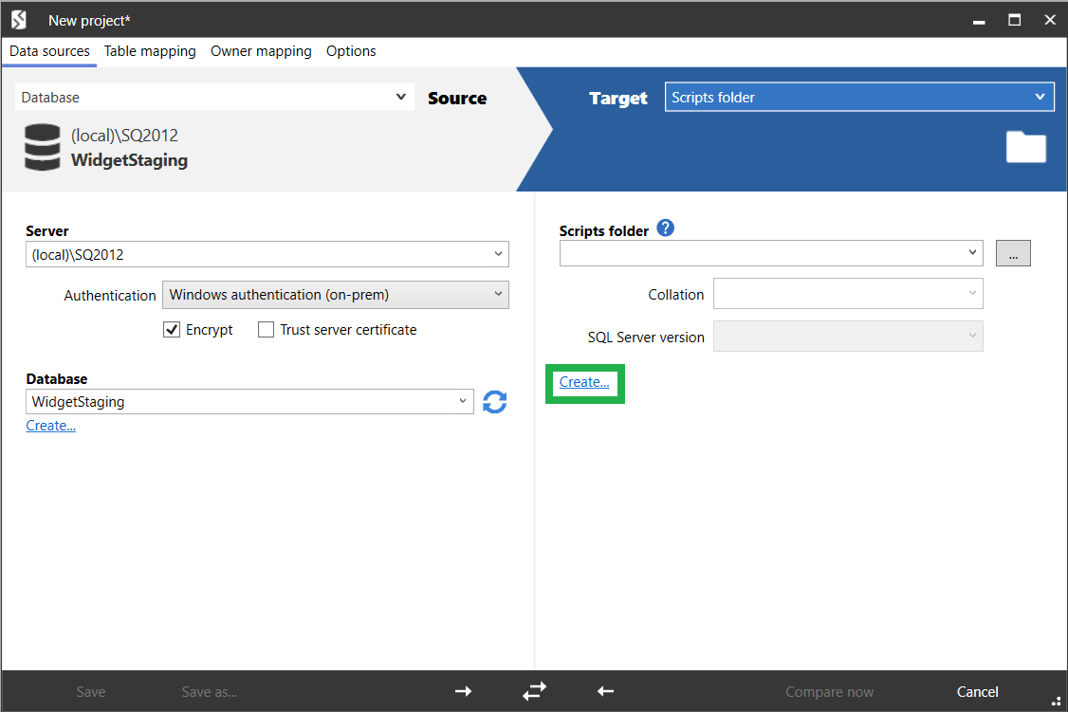Click the refresh database list icon
The image size is (1068, 712).
pos(494,402)
